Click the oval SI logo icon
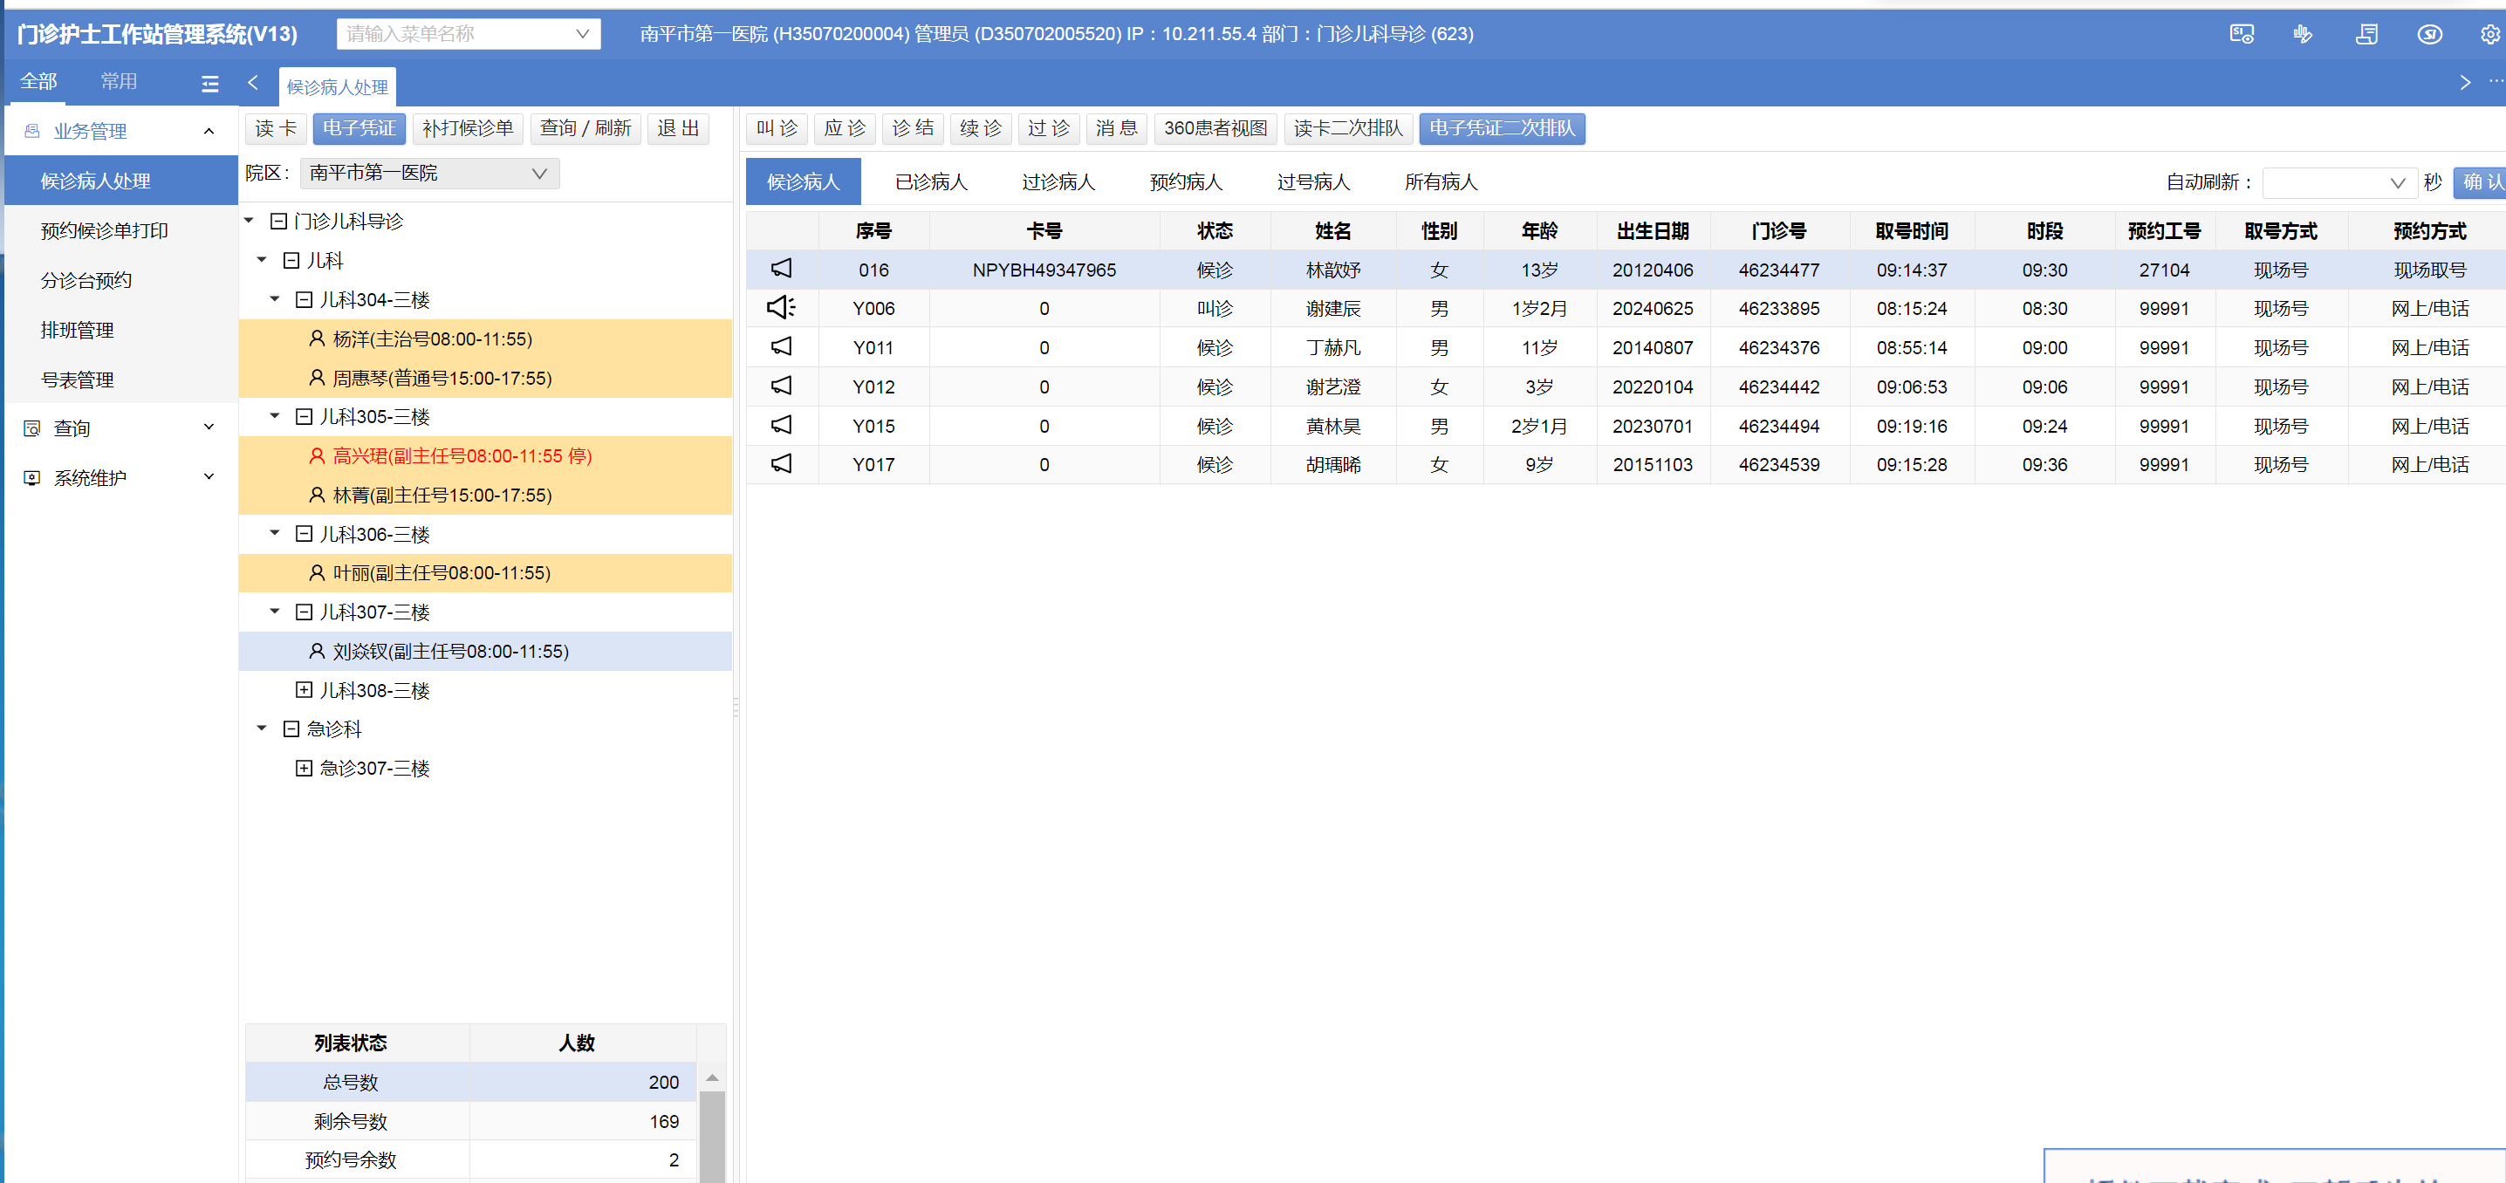Screen dimensions: 2506x1183 (x=2429, y=35)
